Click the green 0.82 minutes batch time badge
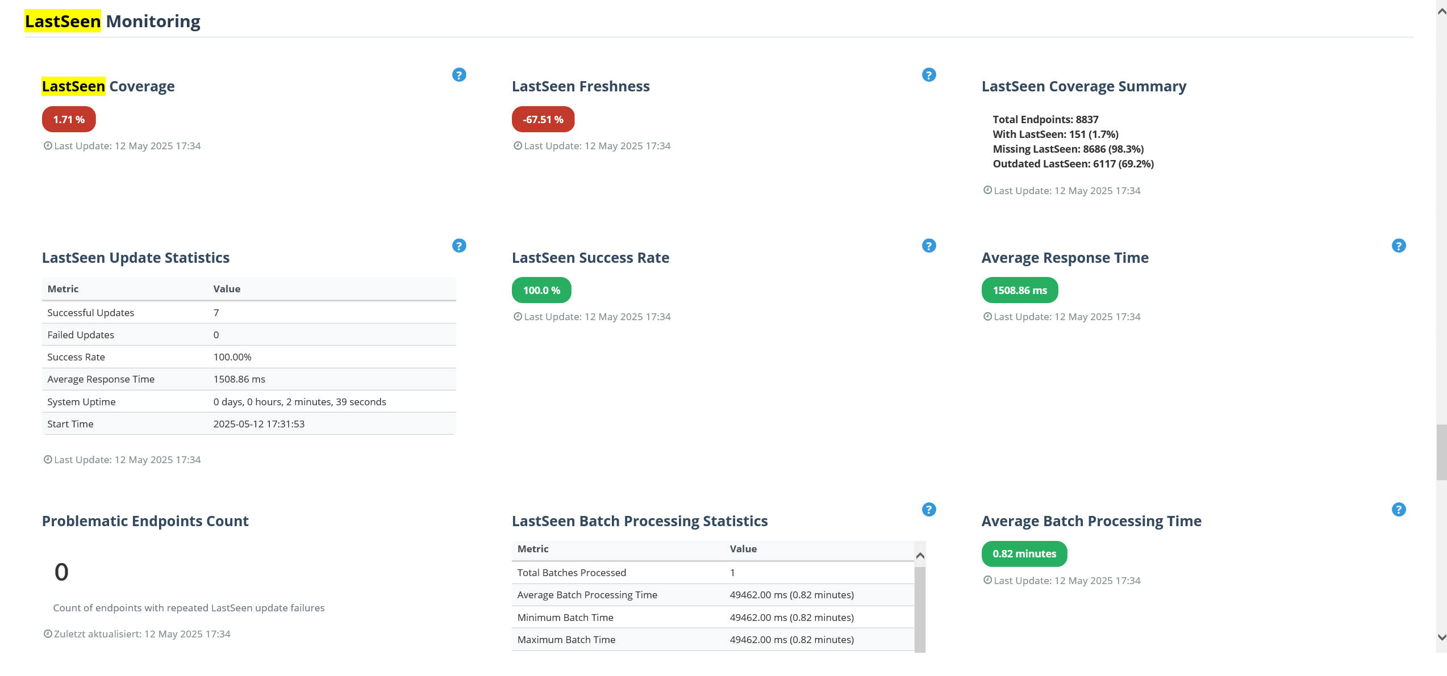This screenshot has width=1447, height=676. tap(1024, 553)
